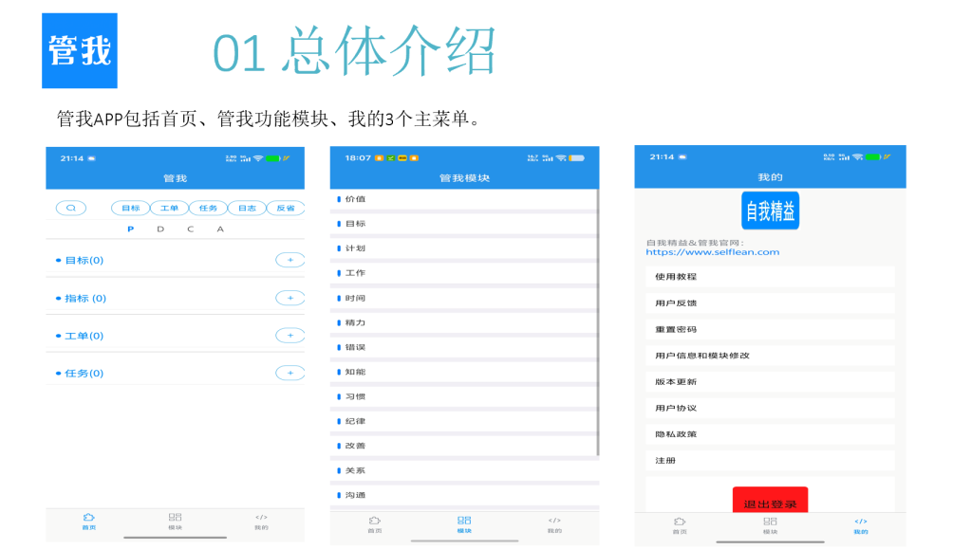The width and height of the screenshot is (972, 550).
Task: Select the 目标 filter chip on the home screen
Action: (x=131, y=208)
